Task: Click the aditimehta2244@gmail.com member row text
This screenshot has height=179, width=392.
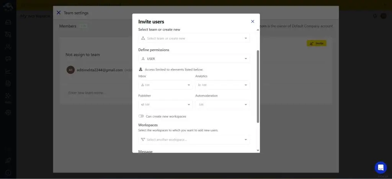Action: click(x=100, y=70)
